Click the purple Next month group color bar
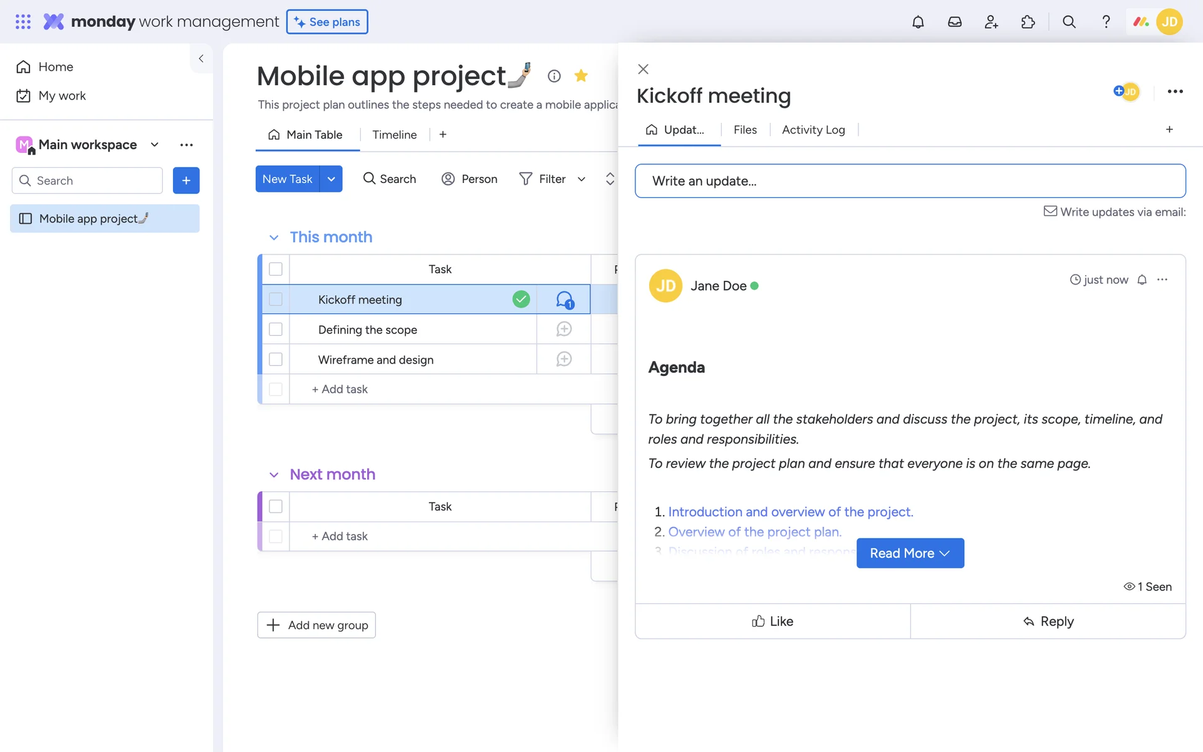Image resolution: width=1203 pixels, height=752 pixels. (x=260, y=506)
